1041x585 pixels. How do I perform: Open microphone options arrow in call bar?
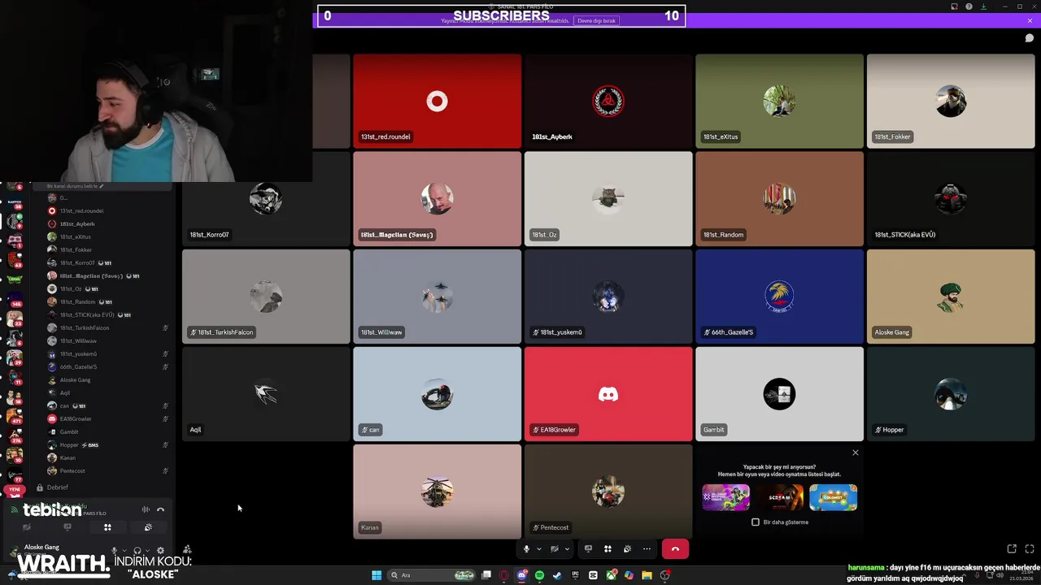pyautogui.click(x=538, y=549)
